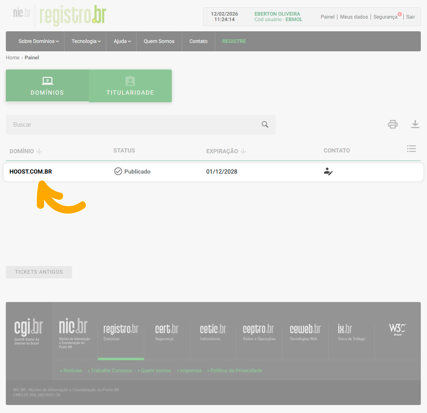Expand the Tecnologia dropdown menu
Screen dimensions: 427x413
tap(86, 41)
